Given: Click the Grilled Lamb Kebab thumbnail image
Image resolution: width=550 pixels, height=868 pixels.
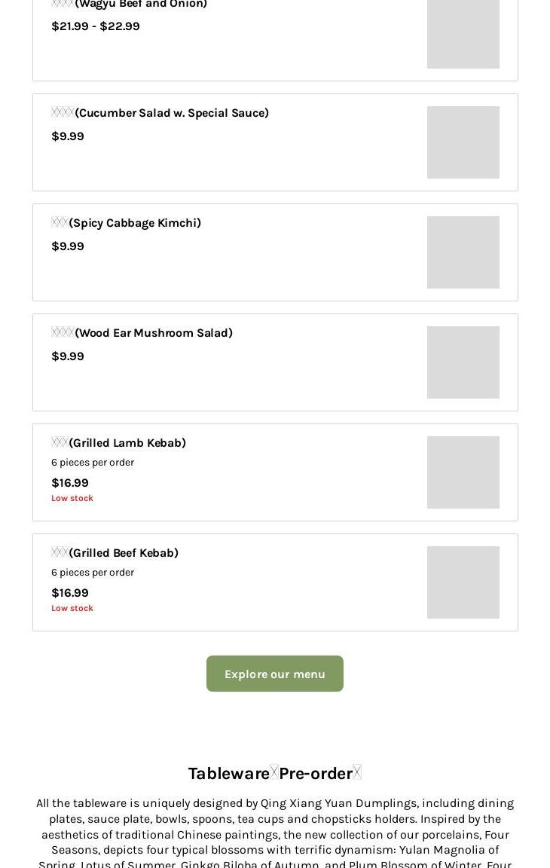Looking at the screenshot, I should tap(463, 472).
